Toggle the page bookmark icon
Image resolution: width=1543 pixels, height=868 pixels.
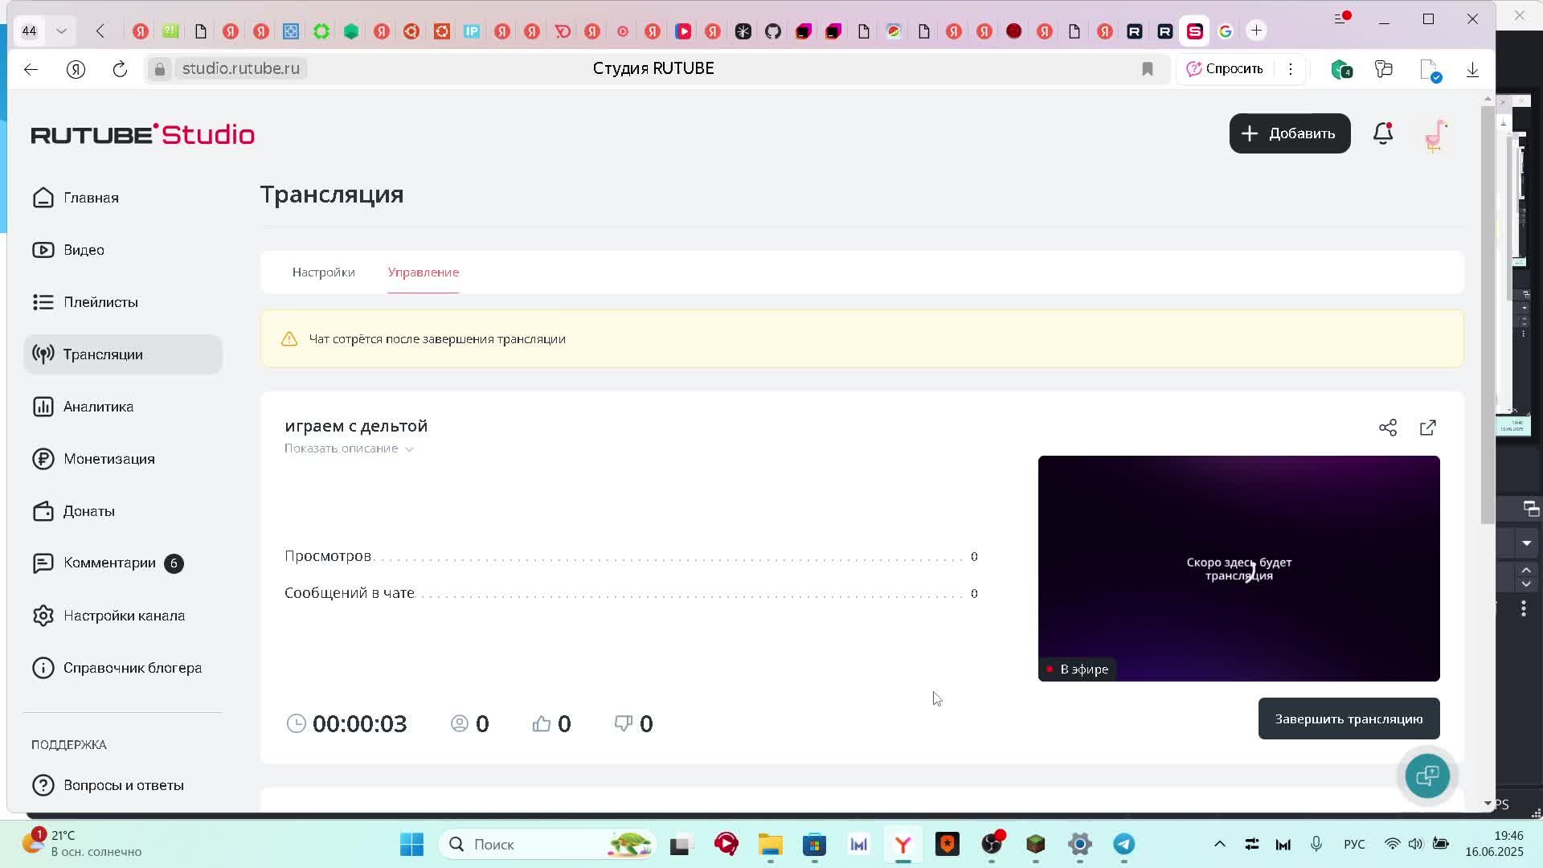[x=1148, y=69]
